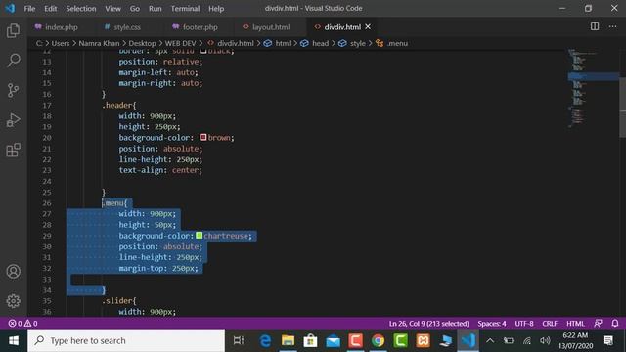Click the errors and warnings indicator
The image size is (626, 352).
tap(23, 324)
